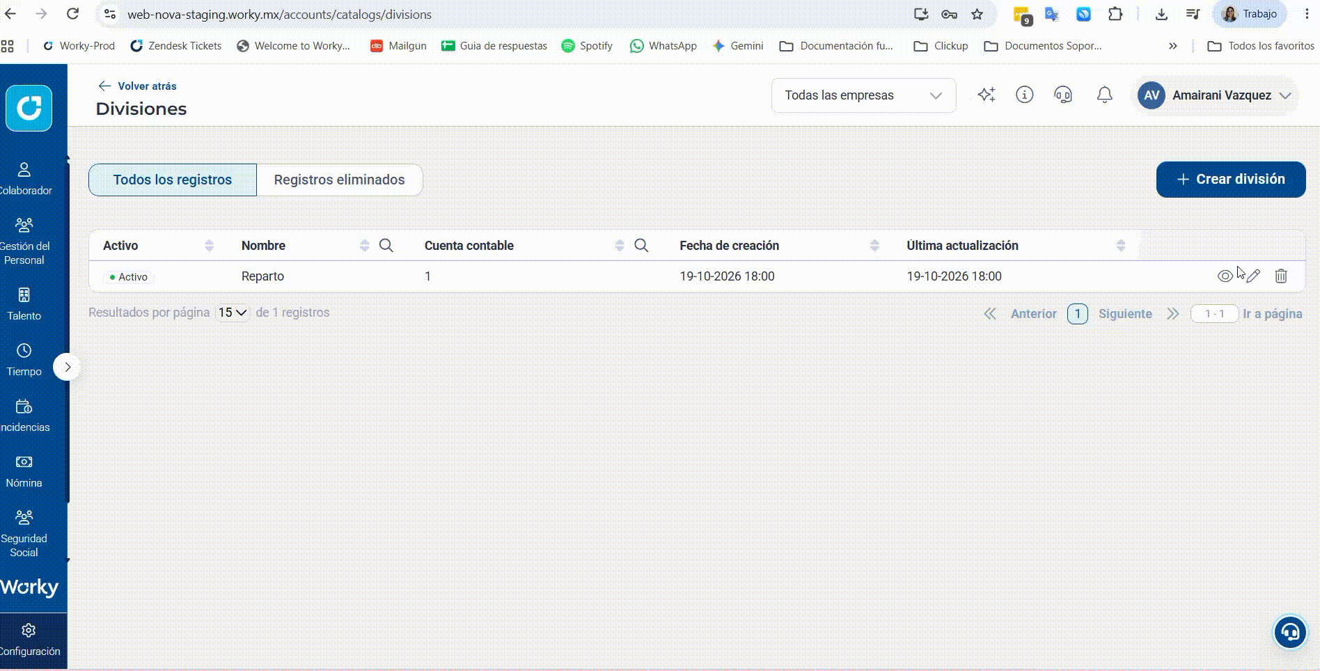Viewport: 1320px width, 671px height.
Task: Open Seguridad Social in sidebar
Action: click(24, 534)
